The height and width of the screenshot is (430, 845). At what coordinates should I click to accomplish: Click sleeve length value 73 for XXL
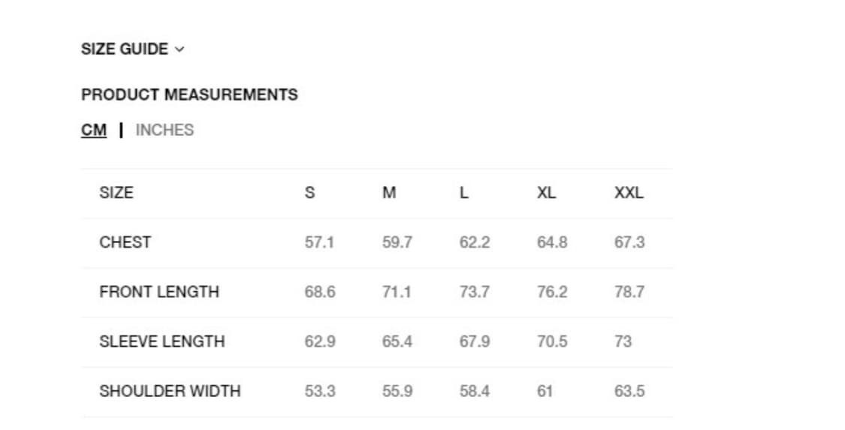pos(623,341)
